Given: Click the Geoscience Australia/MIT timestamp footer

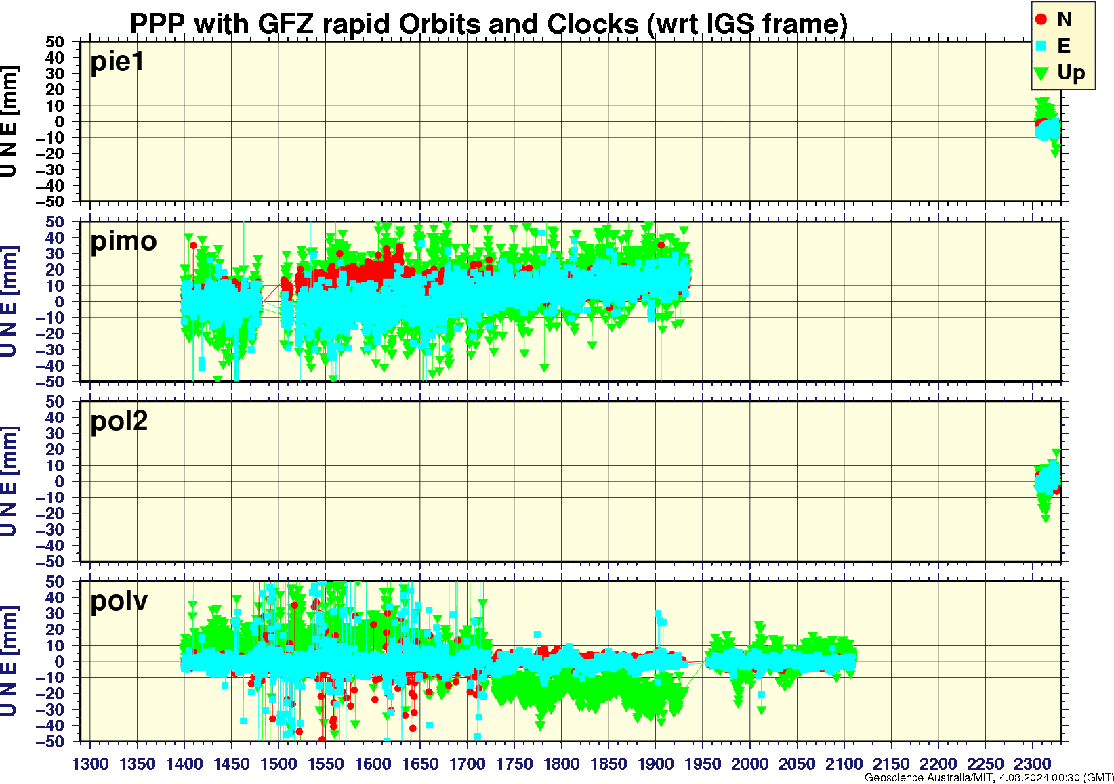Looking at the screenshot, I should point(989,778).
